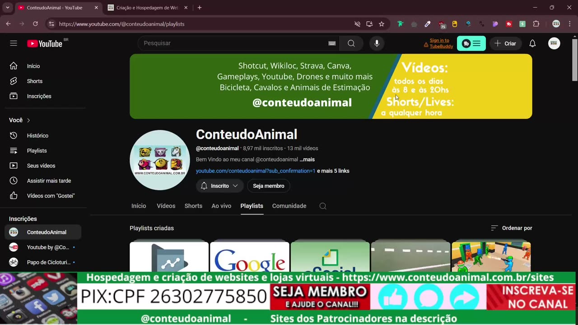Switch to the channel Vídeos tab

(166, 206)
